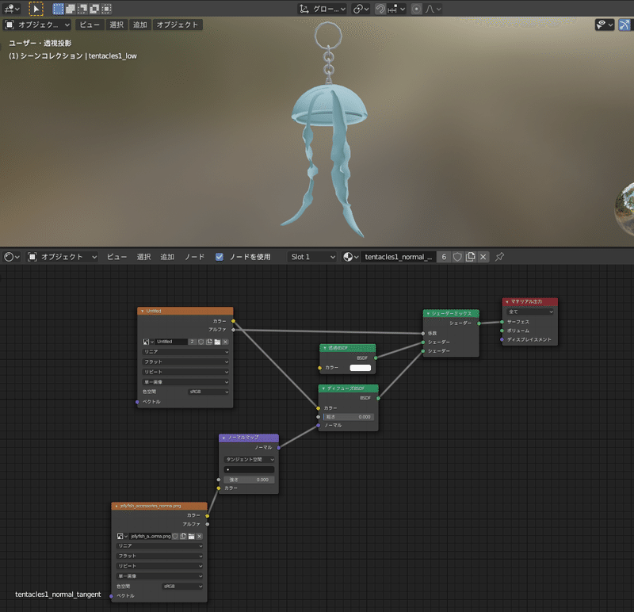Unlink the image in the Untitled node
This screenshot has height=612, width=634.
point(225,342)
